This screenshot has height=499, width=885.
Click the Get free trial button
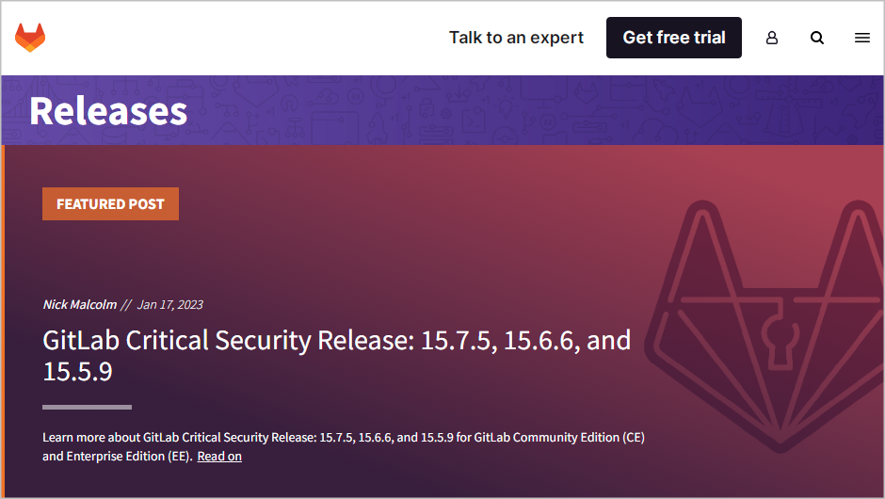click(x=674, y=38)
